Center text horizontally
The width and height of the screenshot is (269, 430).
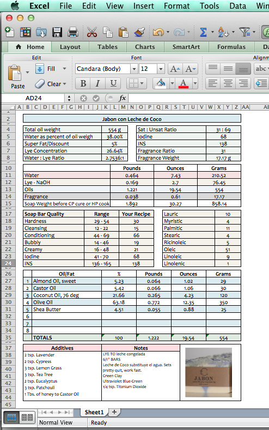pos(228,83)
